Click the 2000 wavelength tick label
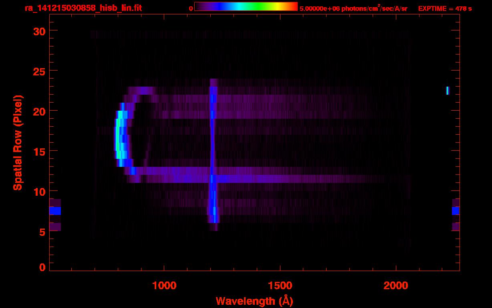This screenshot has height=308, width=492. point(396,286)
